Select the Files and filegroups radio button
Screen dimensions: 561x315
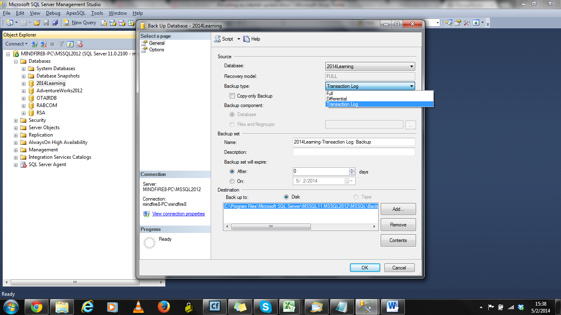[x=232, y=124]
